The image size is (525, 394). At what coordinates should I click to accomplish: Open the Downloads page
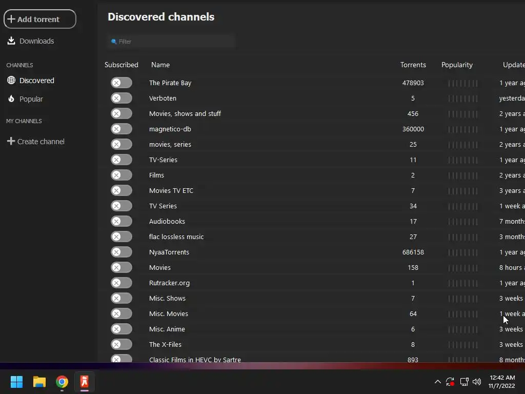point(30,41)
